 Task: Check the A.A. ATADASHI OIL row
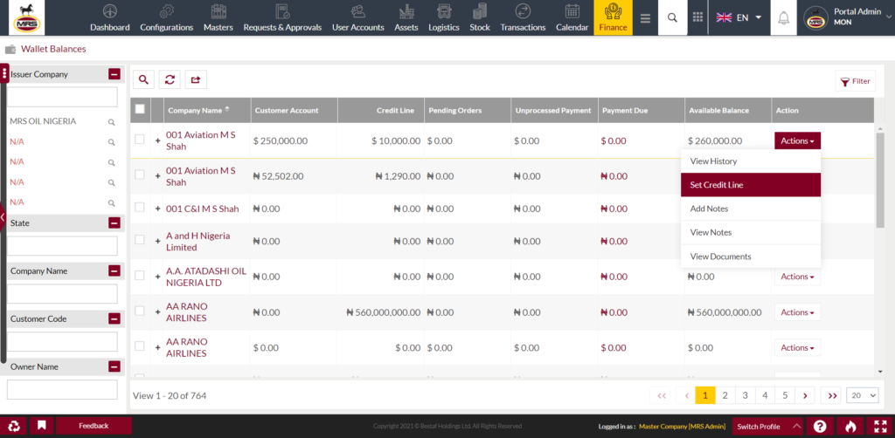point(140,275)
